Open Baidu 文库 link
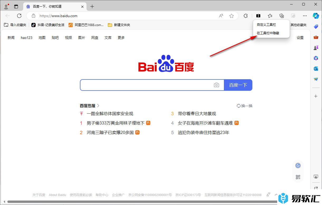322x205 pixels. [x=108, y=38]
